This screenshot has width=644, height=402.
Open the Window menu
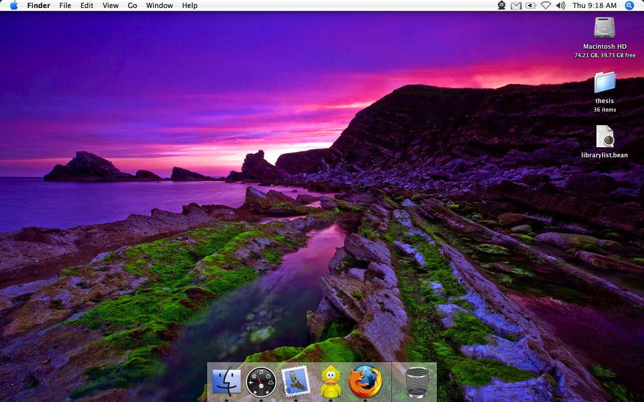click(x=159, y=6)
